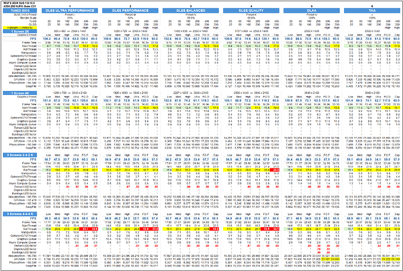Screen dimensions: 403x271
Task: Select the MSFS 2024 SU6 title text
Action: 19,3
